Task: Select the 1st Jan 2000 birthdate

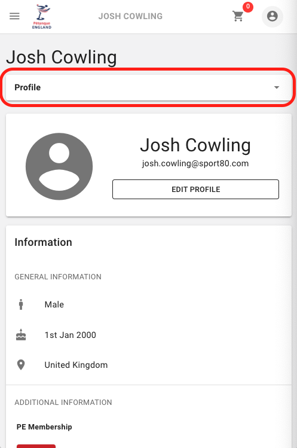Action: tap(71, 335)
